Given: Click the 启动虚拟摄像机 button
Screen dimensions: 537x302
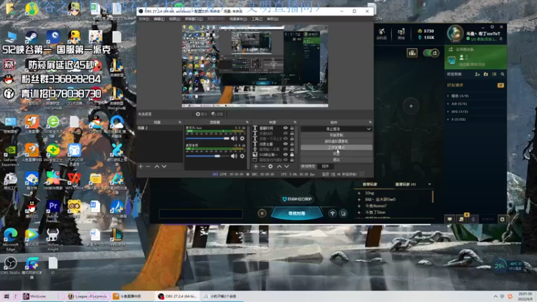Looking at the screenshot, I should tap(336, 141).
